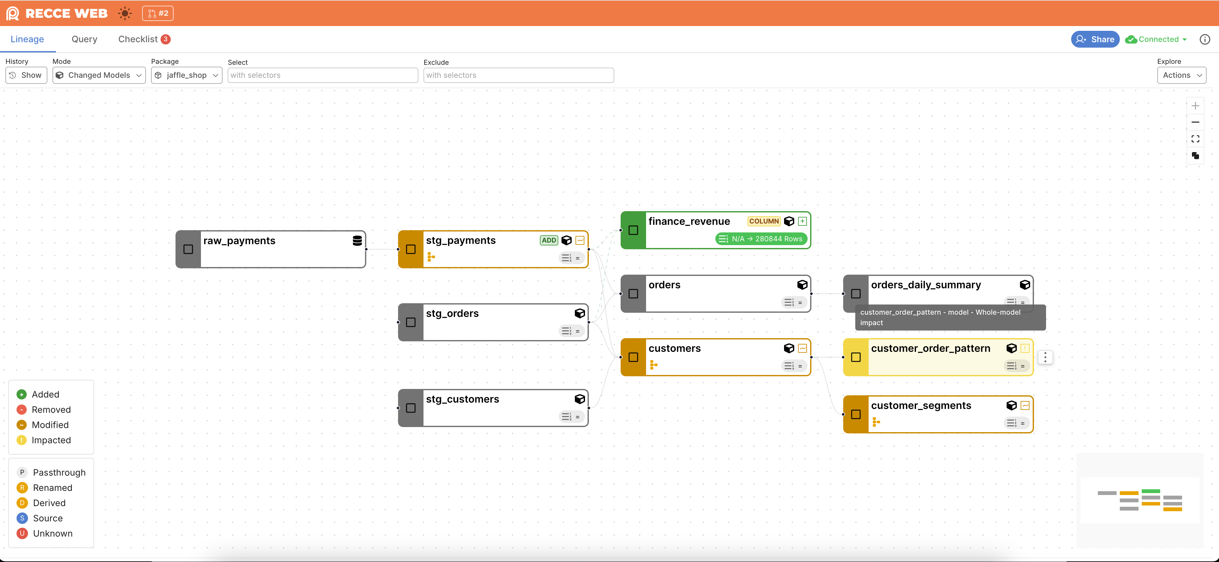The image size is (1219, 562).
Task: Click the Modified legend swatch
Action: (22, 425)
